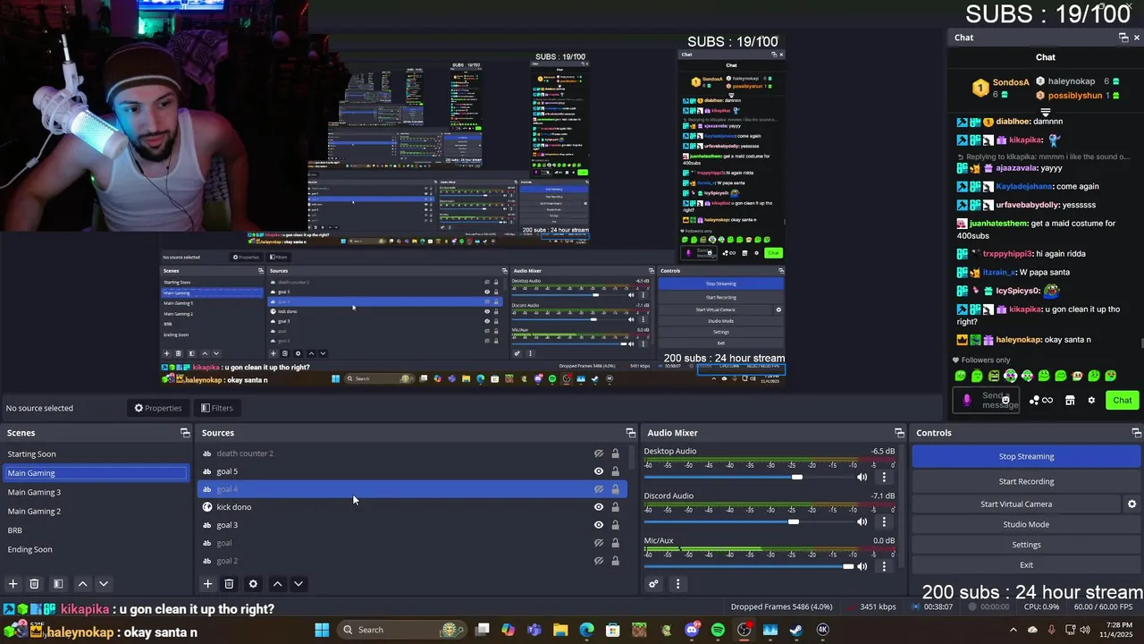
Task: Open chat shop storefront icon
Action: click(1070, 401)
